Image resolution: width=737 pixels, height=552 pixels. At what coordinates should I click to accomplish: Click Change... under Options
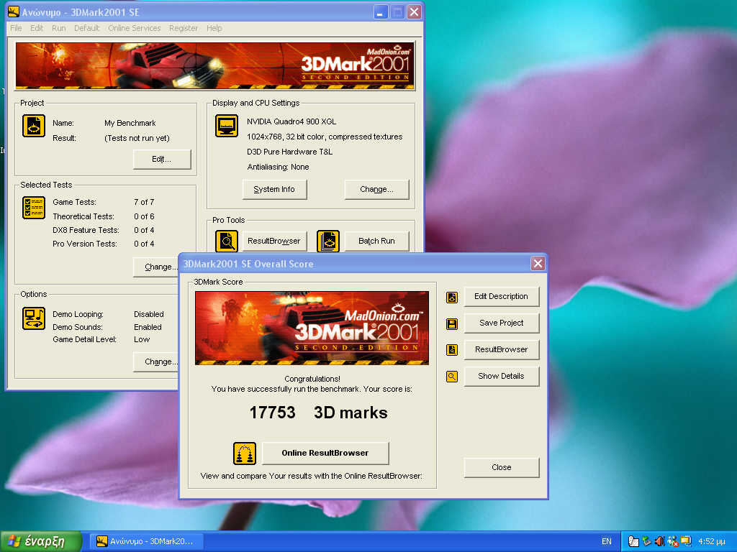pos(156,362)
